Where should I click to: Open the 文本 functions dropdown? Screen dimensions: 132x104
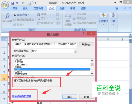pos(43,18)
